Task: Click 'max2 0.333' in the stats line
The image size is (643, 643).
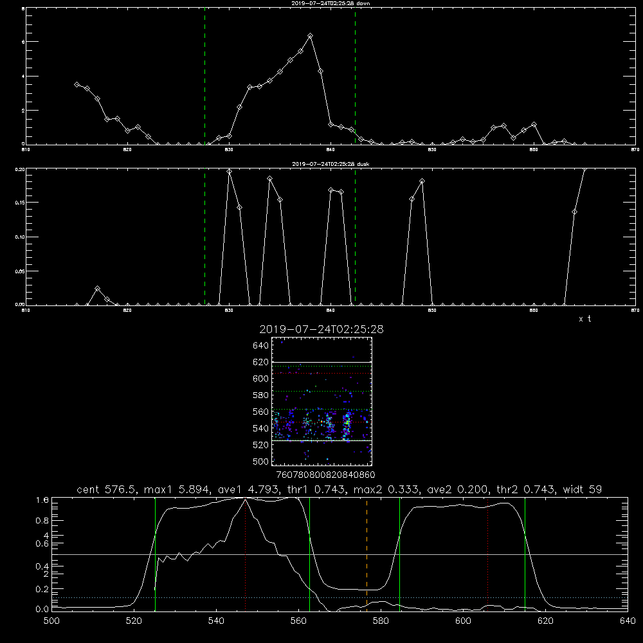Action: tap(385, 489)
